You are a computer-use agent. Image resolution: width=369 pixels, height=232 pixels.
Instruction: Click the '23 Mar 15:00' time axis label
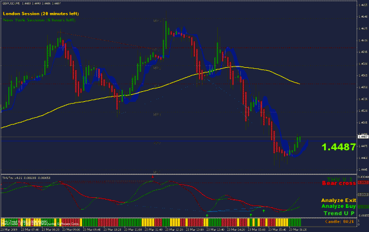click(x=256, y=230)
